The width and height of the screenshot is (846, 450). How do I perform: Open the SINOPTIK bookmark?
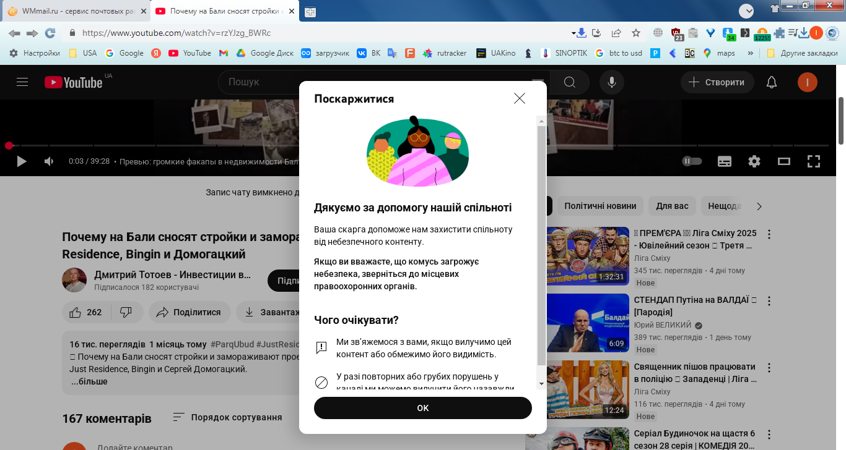coord(564,53)
